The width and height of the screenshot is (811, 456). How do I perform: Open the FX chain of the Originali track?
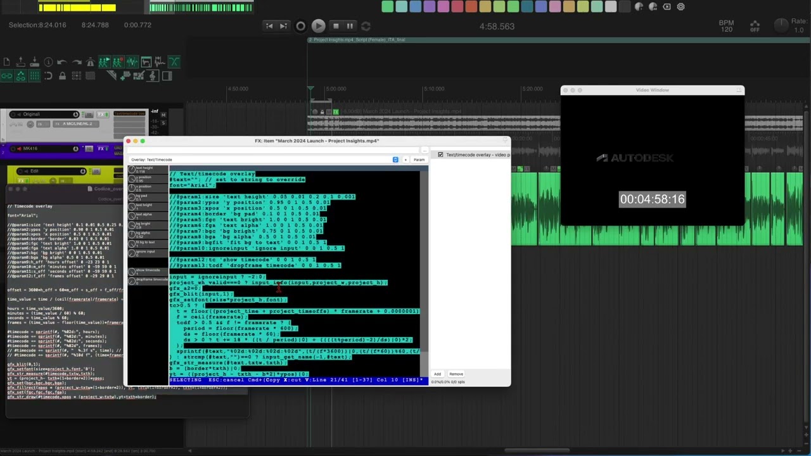point(103,115)
